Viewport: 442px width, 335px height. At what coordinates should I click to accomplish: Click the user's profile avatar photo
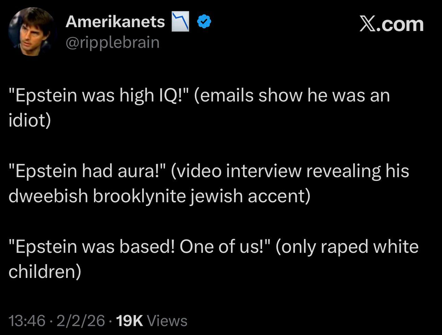32,32
